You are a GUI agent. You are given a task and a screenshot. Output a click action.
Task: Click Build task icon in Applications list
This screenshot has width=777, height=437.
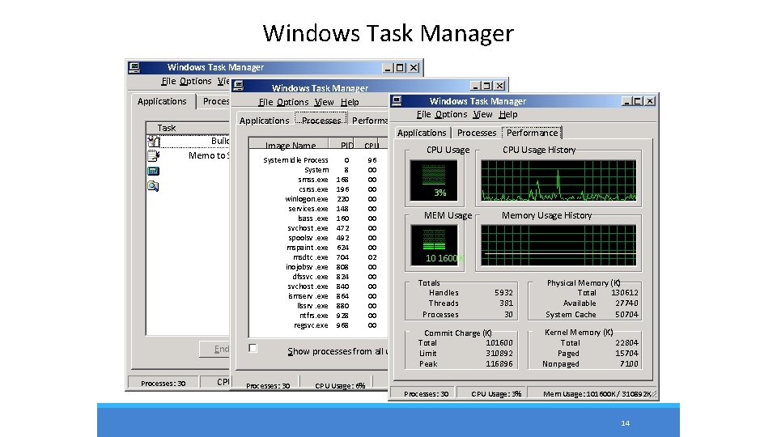[153, 141]
